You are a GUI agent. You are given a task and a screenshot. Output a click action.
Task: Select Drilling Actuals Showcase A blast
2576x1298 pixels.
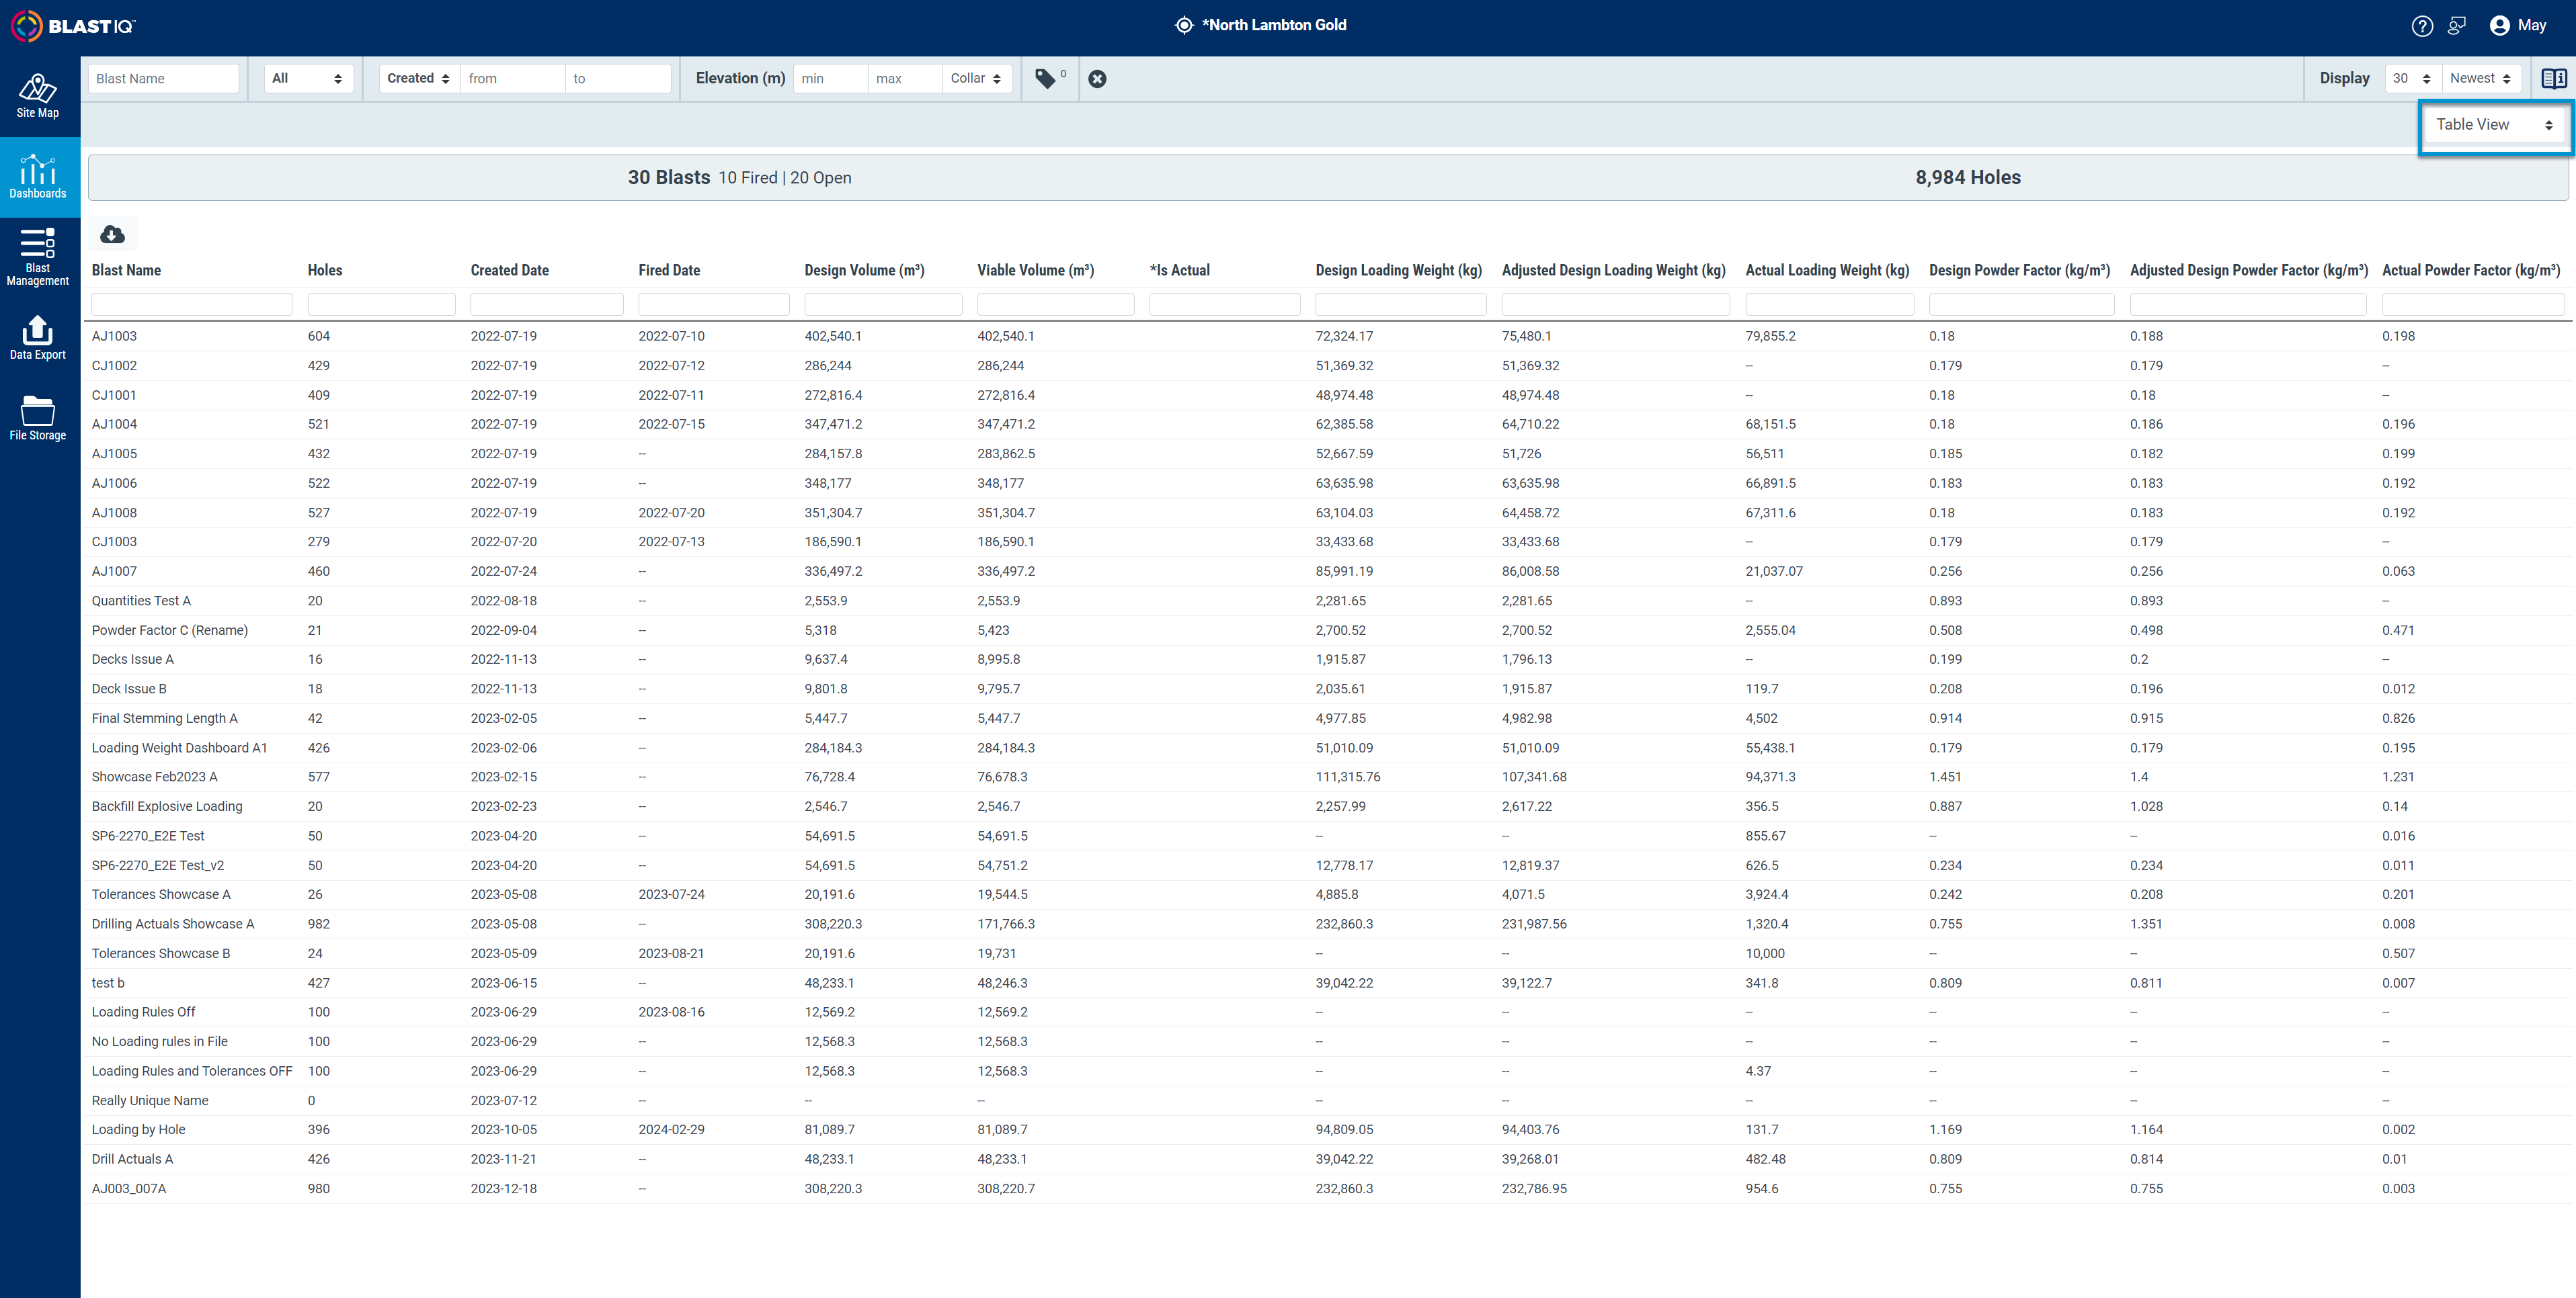[x=172, y=924]
